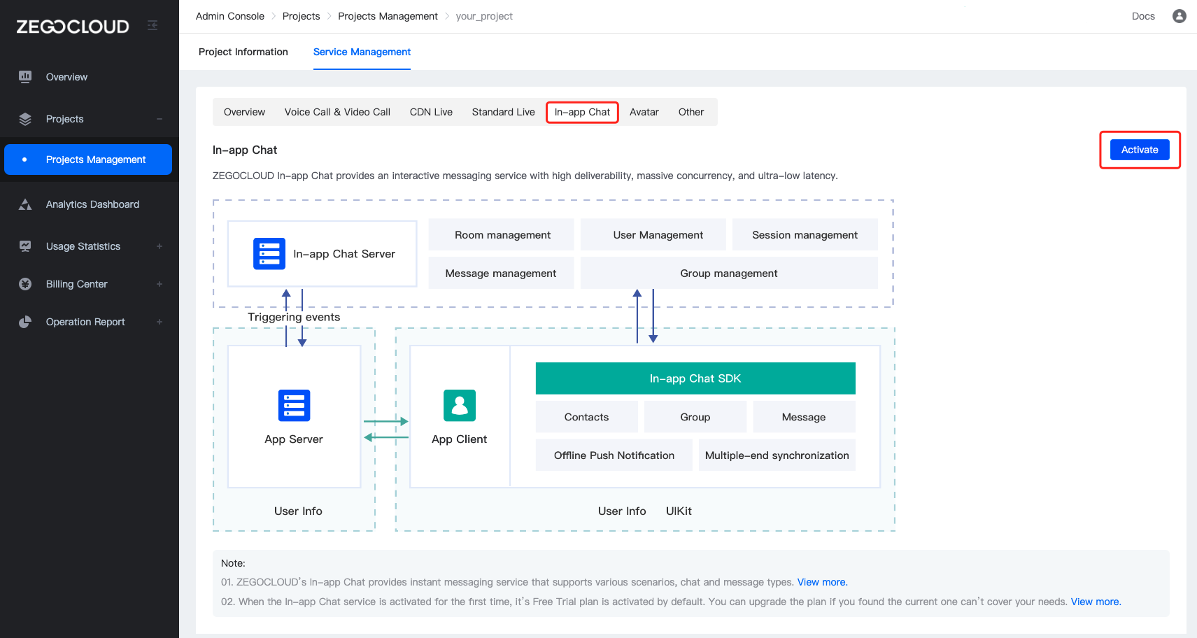Click the Billing Center yen icon
This screenshot has height=638, width=1197.
point(25,284)
